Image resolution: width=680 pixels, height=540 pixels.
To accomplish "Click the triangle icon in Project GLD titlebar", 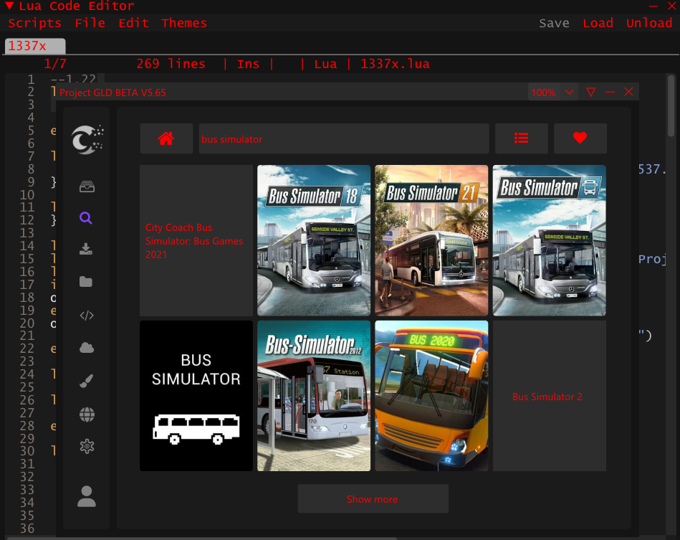I will click(x=590, y=92).
